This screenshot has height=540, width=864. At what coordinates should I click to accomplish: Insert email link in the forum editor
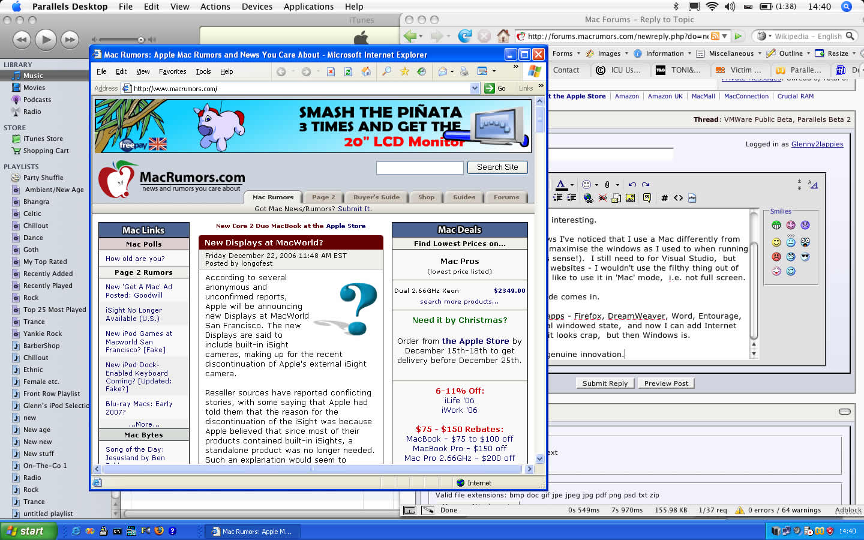coord(616,198)
